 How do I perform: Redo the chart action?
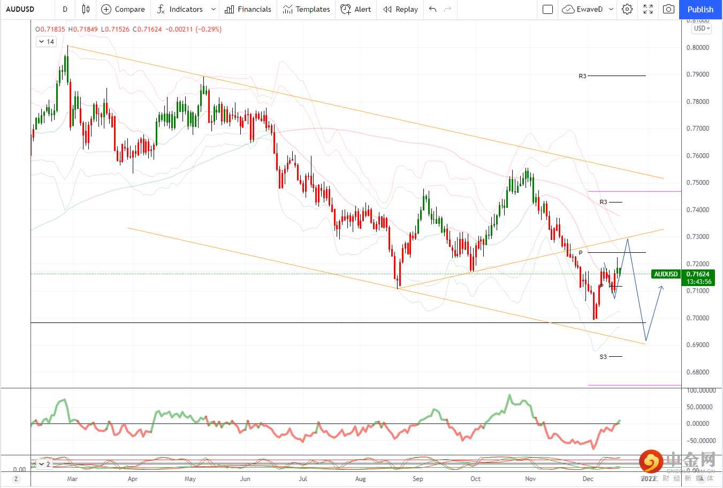pyautogui.click(x=448, y=9)
